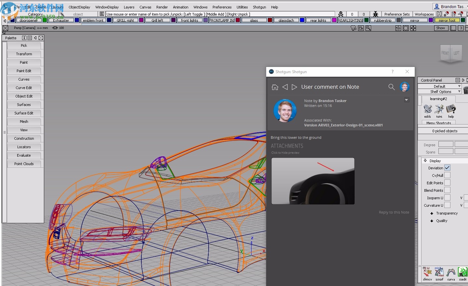
Task: Click the camera record icon in viewport bar
Action: 361,28
